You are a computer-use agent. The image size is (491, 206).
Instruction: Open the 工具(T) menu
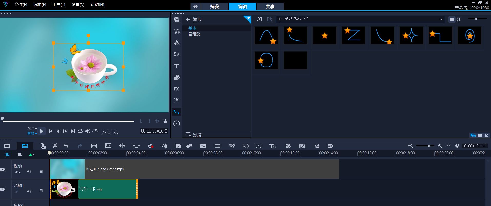[59, 5]
